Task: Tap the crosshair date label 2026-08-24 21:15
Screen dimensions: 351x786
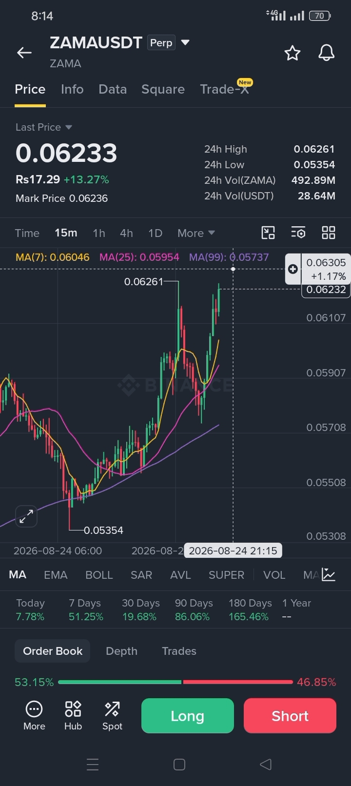Action: pos(233,550)
